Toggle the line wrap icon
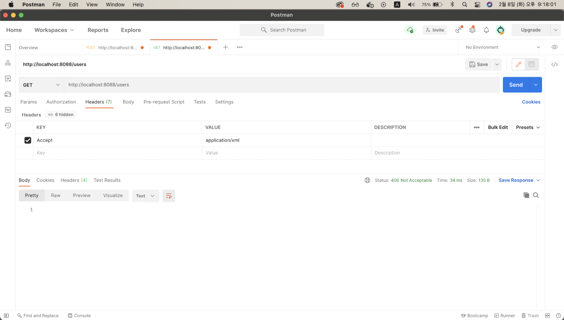Image resolution: width=564 pixels, height=320 pixels. pos(169,196)
